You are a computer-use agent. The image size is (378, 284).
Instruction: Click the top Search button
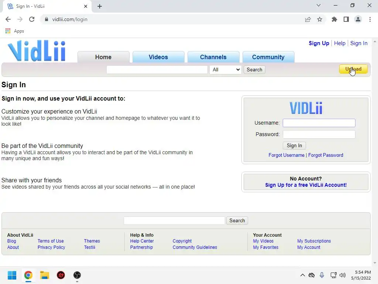[x=254, y=70]
